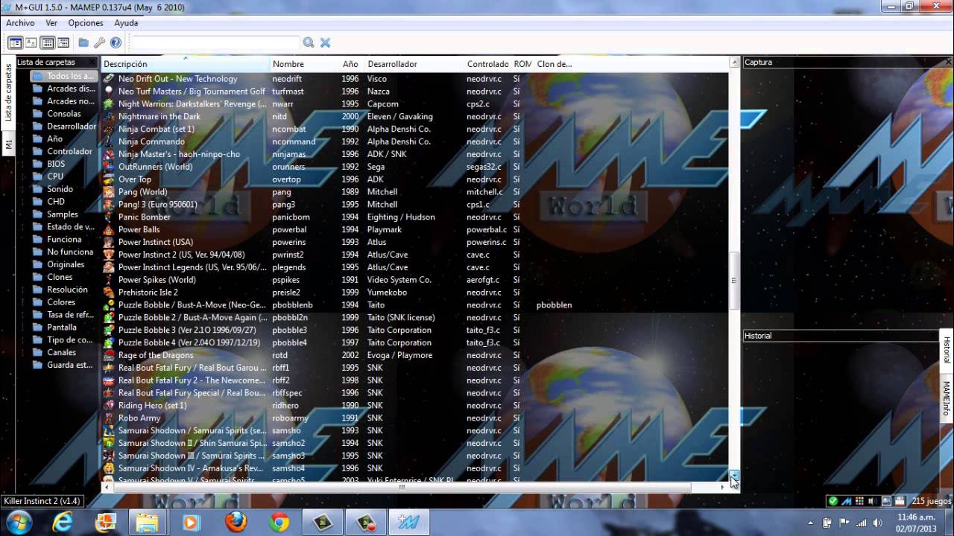Viewport: 954px width, 536px height.
Task: Sort by the Desarrollador column header
Action: (x=414, y=64)
